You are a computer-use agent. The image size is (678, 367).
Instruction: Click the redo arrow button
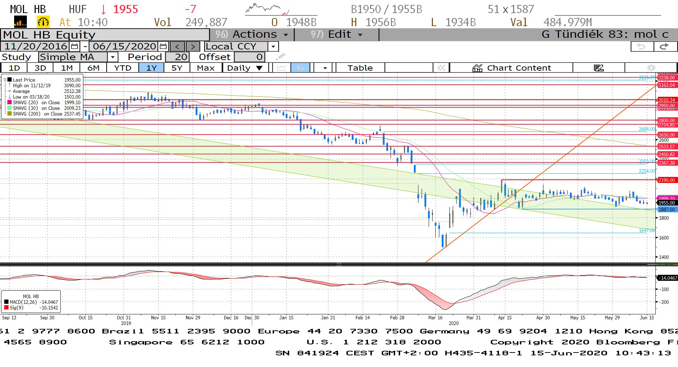665,47
